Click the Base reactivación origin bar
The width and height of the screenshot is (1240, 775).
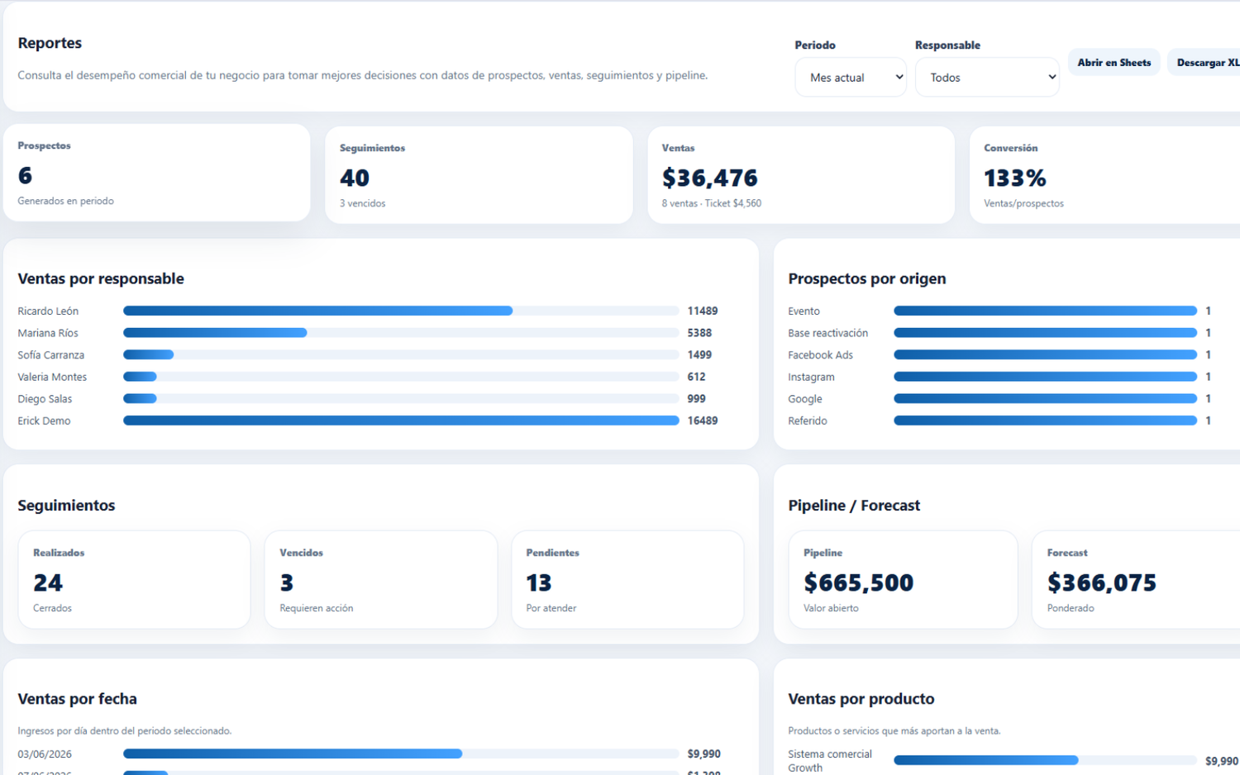(x=1046, y=333)
